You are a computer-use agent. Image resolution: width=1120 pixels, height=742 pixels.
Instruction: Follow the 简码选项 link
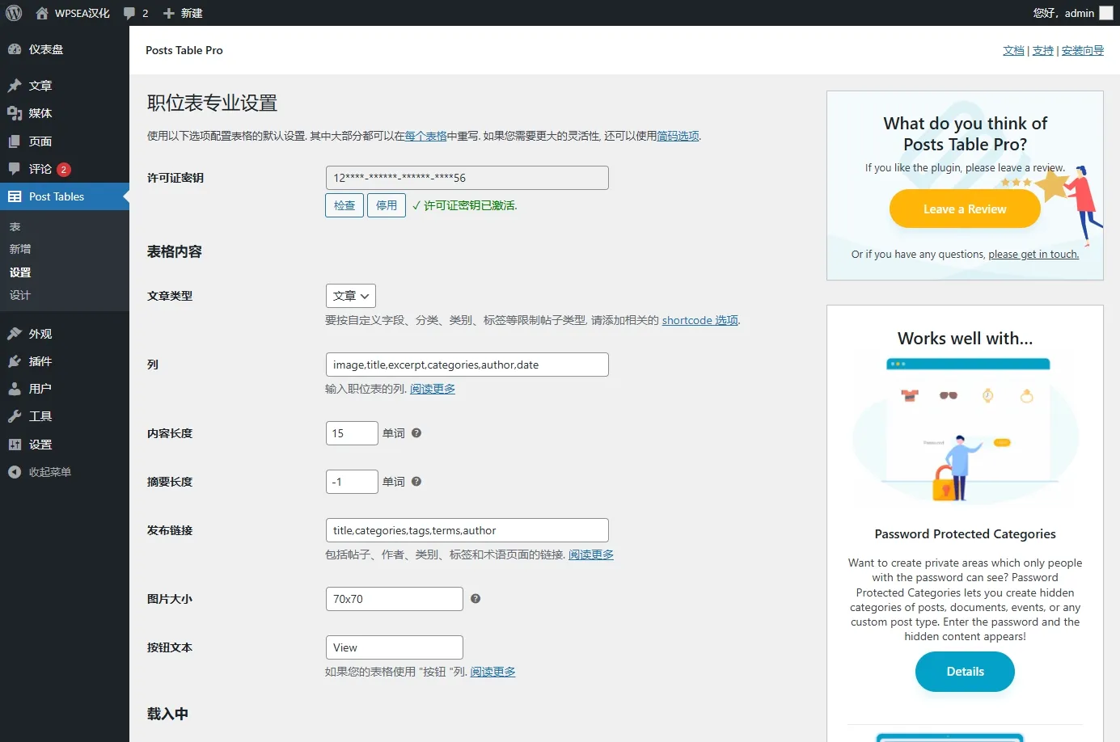pos(678,136)
